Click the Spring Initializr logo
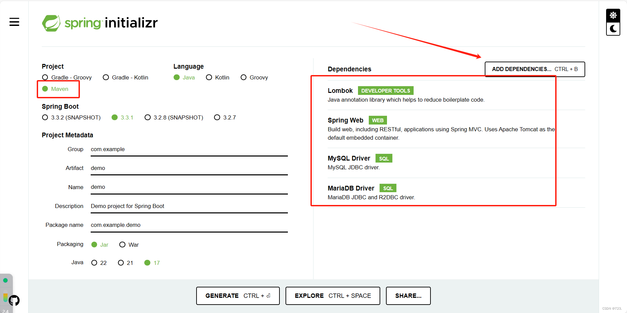 pos(100,23)
